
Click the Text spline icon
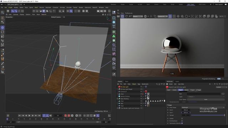[x=114, y=27]
